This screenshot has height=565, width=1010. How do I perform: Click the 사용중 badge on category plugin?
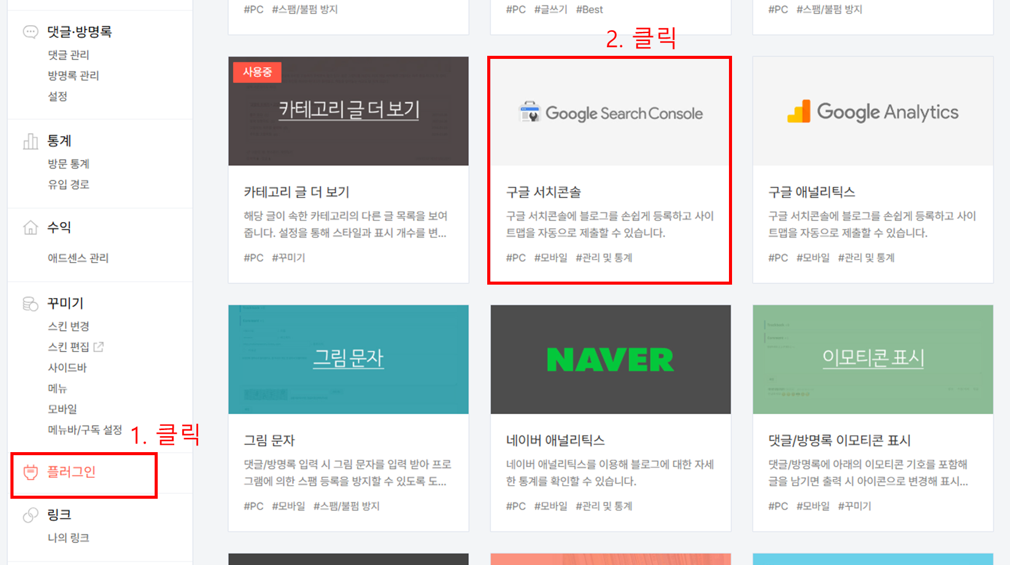tap(257, 72)
